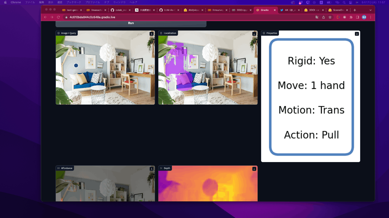Image resolution: width=389 pixels, height=218 pixels.
Task: Download the Affordance output image
Action: [x=151, y=169]
